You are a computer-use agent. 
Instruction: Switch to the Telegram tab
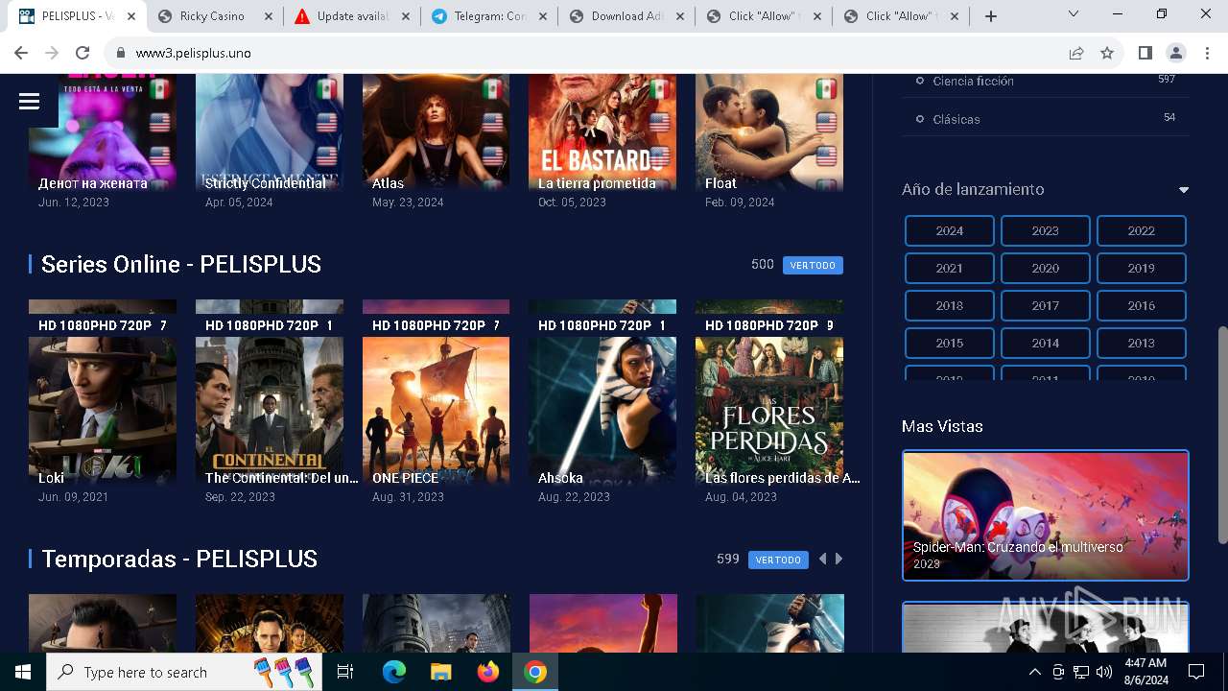[488, 16]
